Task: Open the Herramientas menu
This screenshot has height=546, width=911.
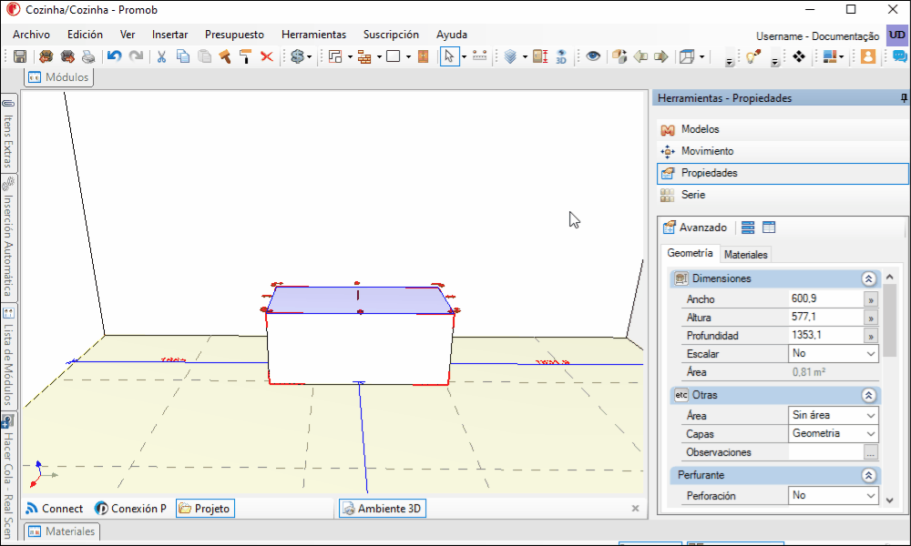Action: (x=313, y=35)
